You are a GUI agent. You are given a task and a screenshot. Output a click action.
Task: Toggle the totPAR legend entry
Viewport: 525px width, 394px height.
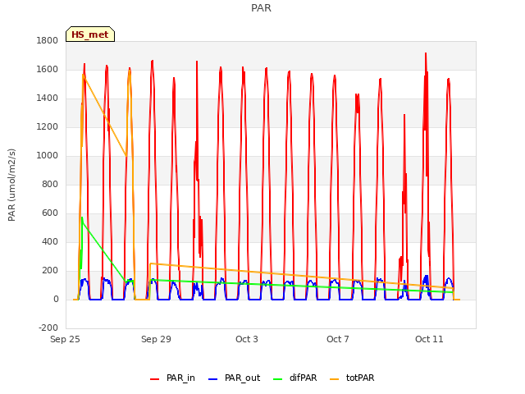(x=352, y=378)
